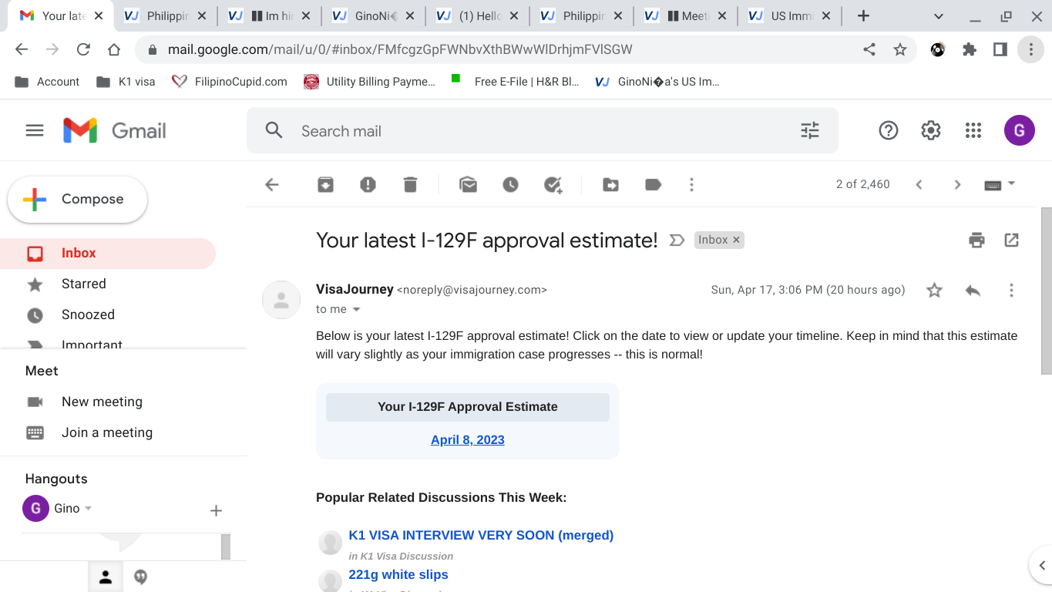Expand Gino Hangouts status dropdown

point(88,509)
